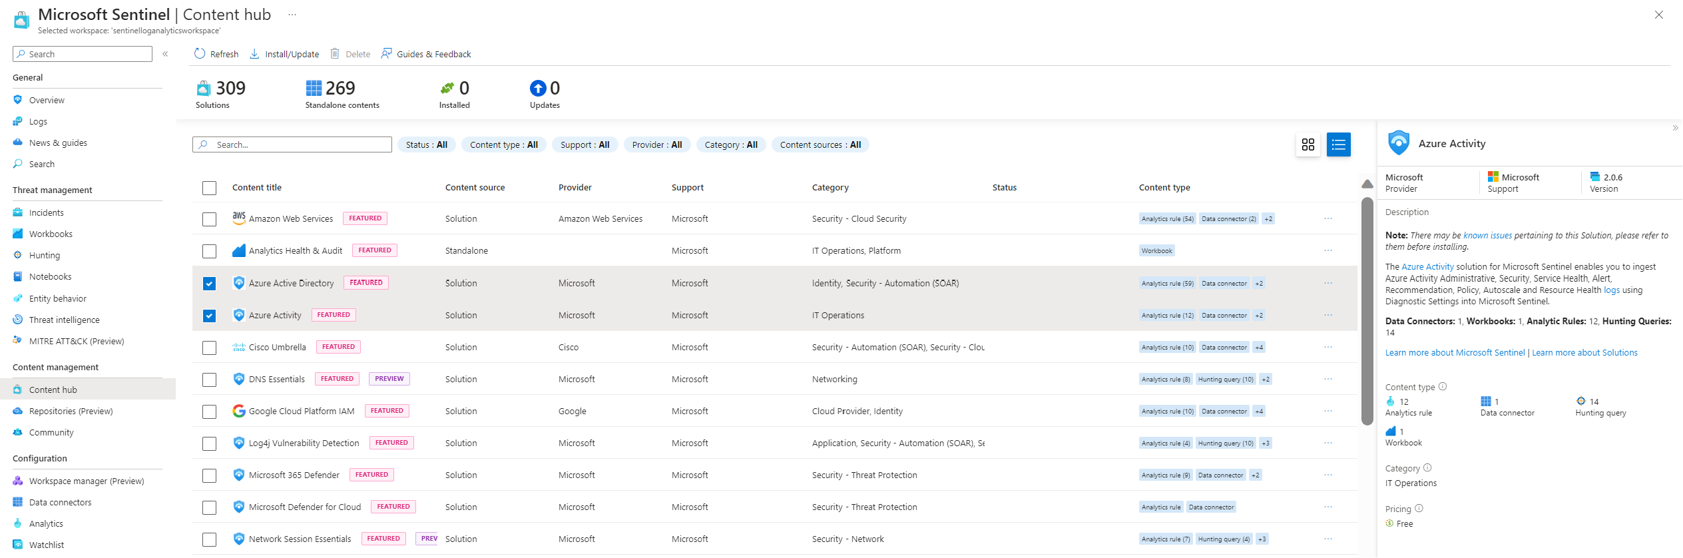Sort by the Content title column

click(257, 187)
